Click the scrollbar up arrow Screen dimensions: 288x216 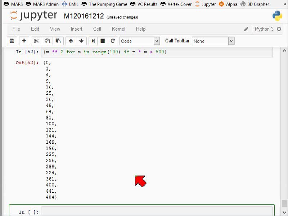coord(284,50)
